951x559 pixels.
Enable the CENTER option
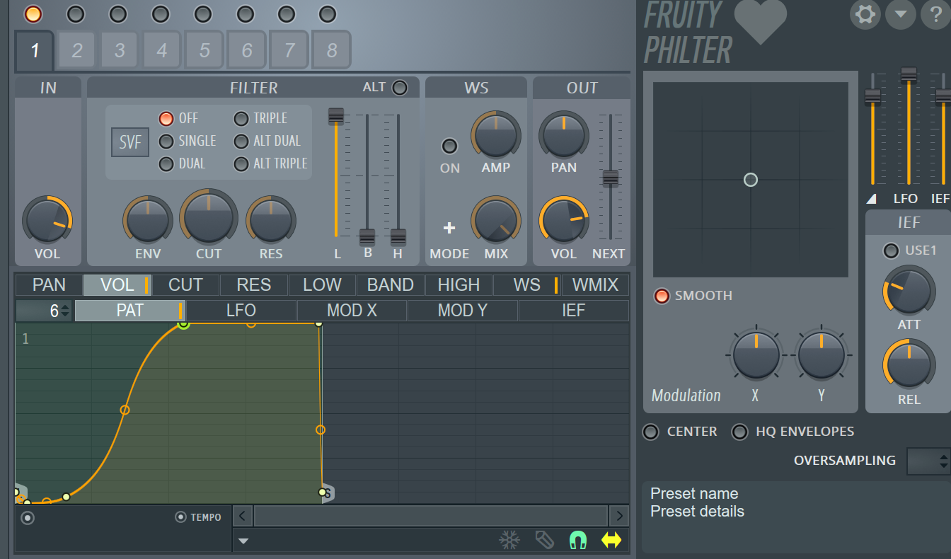(650, 432)
